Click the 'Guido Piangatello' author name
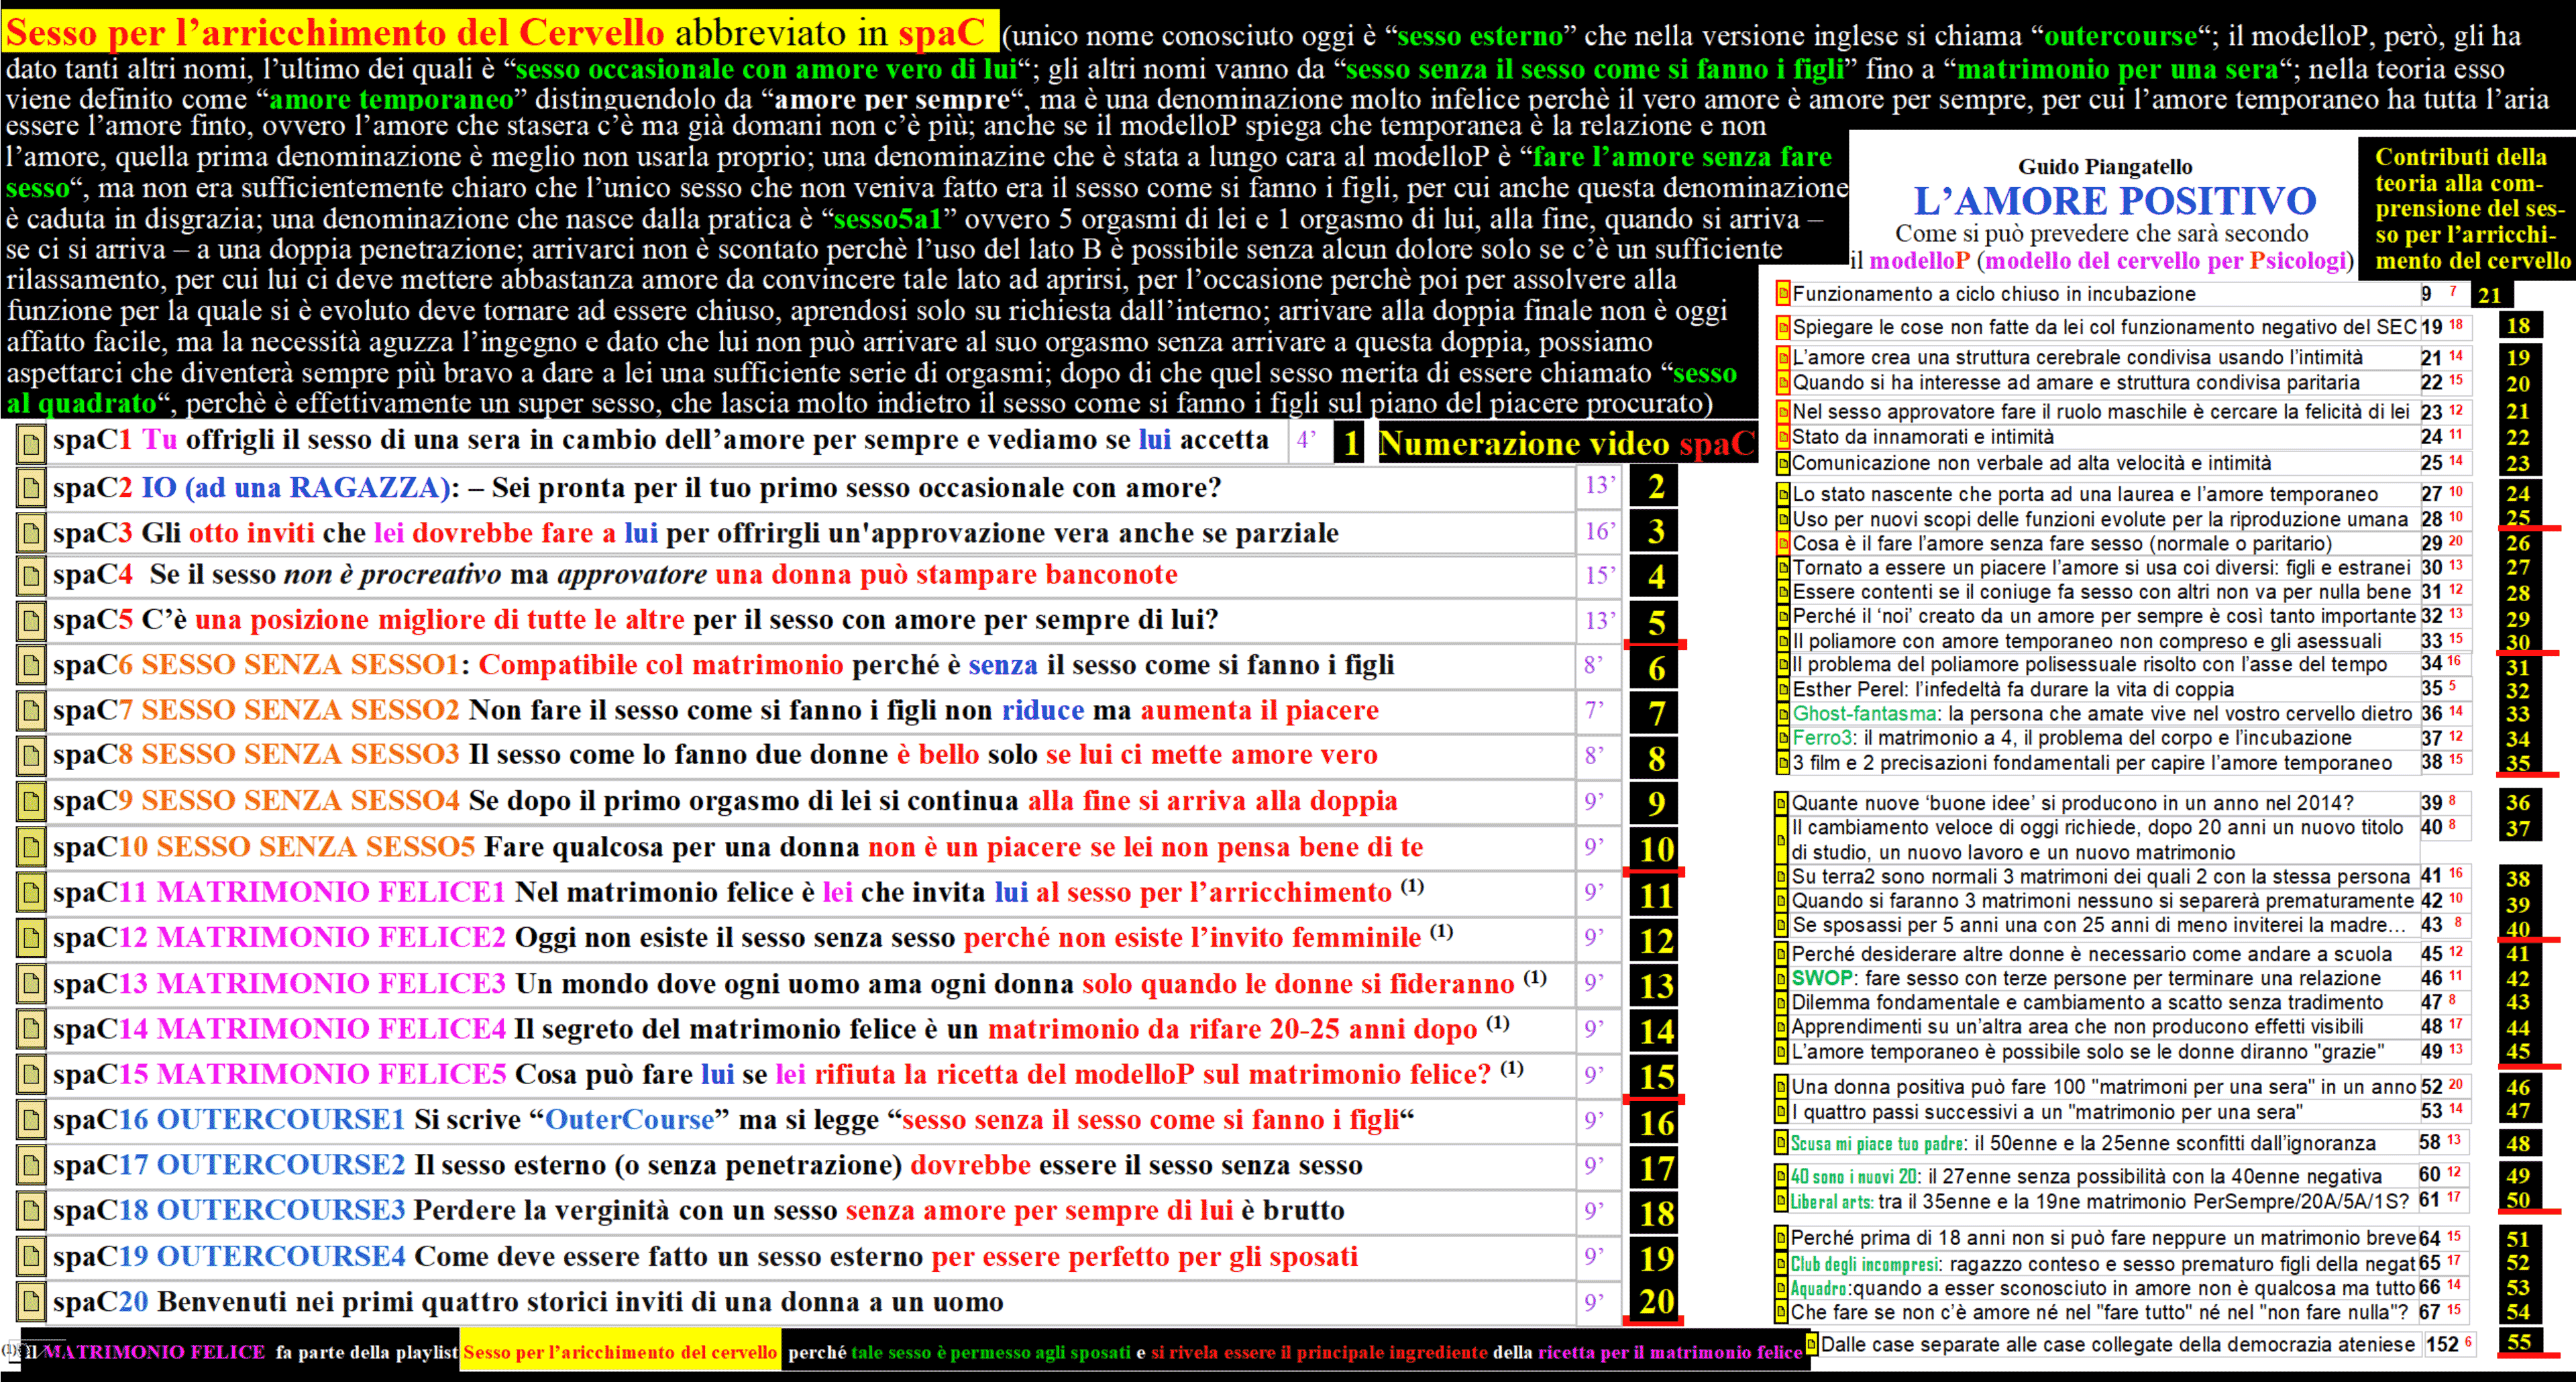2576x1382 pixels. (x=2105, y=166)
